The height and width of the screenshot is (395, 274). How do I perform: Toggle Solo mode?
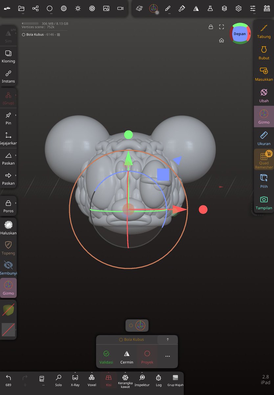58,381
